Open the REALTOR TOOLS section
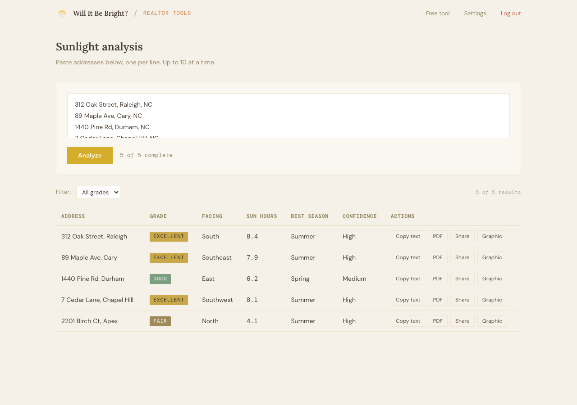 167,13
